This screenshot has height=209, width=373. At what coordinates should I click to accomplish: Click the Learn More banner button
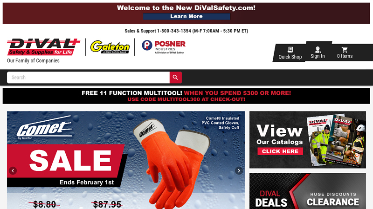point(186,16)
